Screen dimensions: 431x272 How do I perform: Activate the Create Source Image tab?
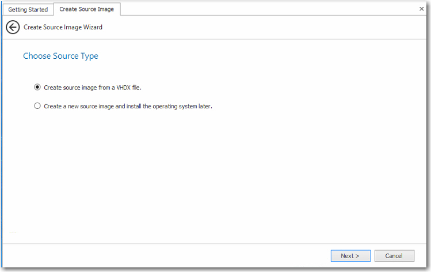pos(86,9)
